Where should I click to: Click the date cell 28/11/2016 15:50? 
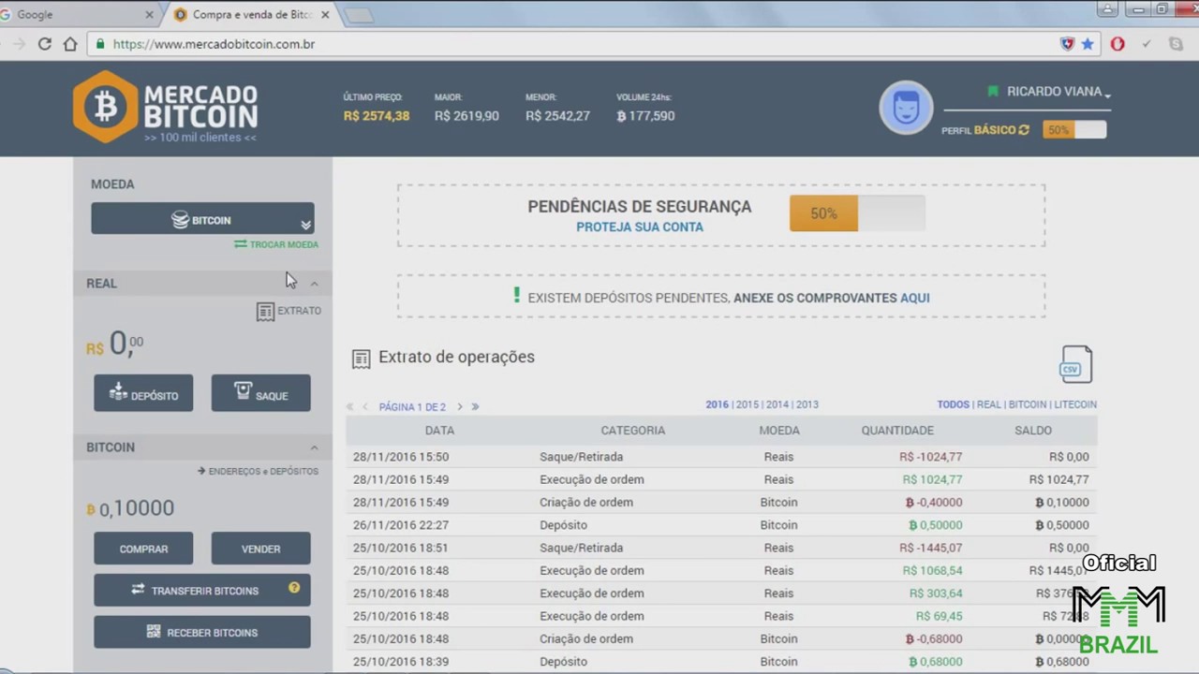[x=401, y=457]
